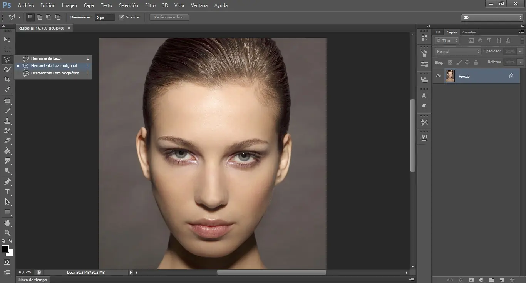Viewport: 526px width, 283px height.
Task: Click the Perfeccionar bor. button
Action: (169, 17)
